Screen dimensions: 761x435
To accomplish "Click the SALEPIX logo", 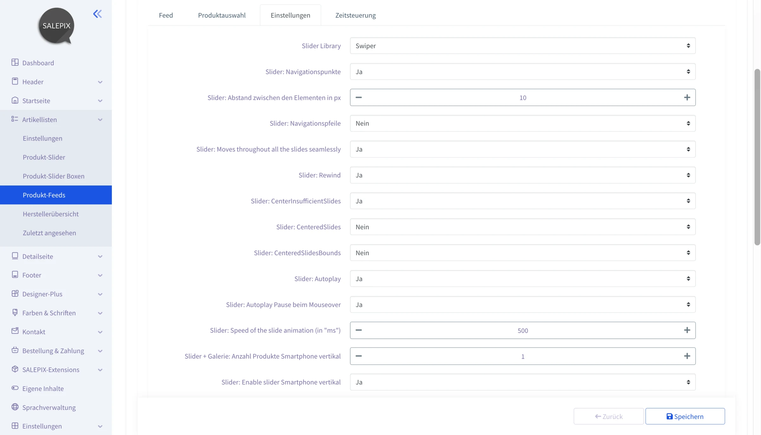I will coord(56,26).
